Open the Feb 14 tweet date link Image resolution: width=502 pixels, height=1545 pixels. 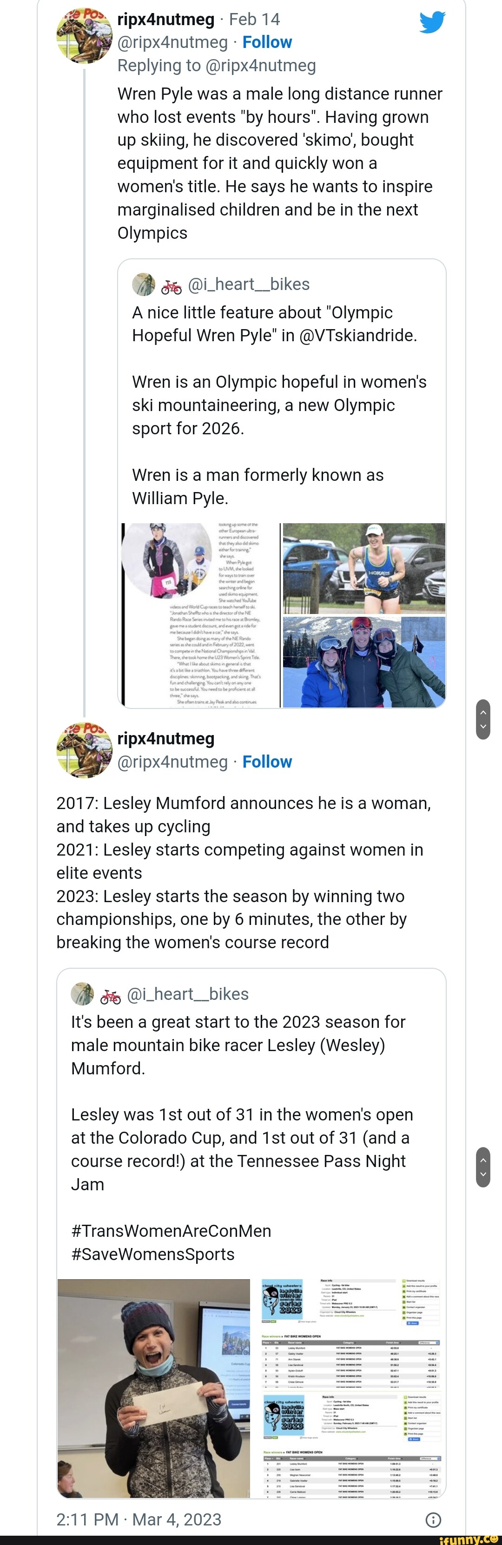(x=254, y=20)
